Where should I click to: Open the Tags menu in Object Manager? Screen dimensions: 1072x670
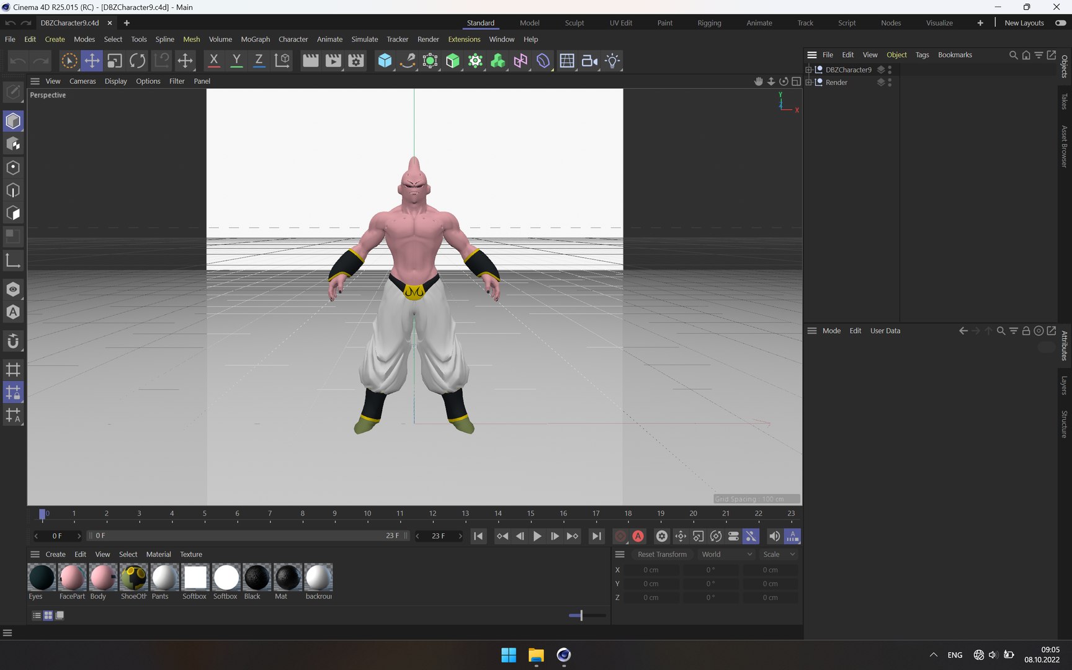pyautogui.click(x=922, y=55)
